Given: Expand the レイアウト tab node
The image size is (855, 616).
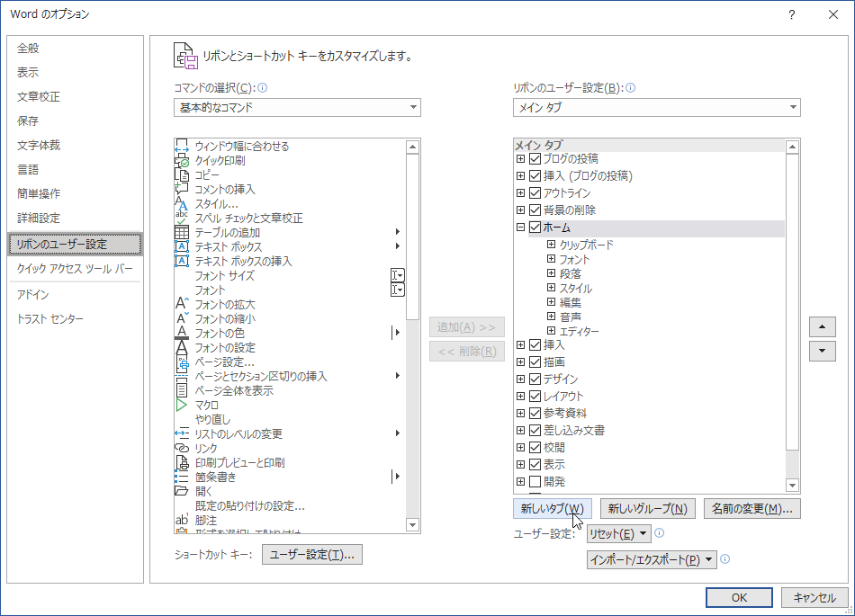Looking at the screenshot, I should (x=521, y=396).
